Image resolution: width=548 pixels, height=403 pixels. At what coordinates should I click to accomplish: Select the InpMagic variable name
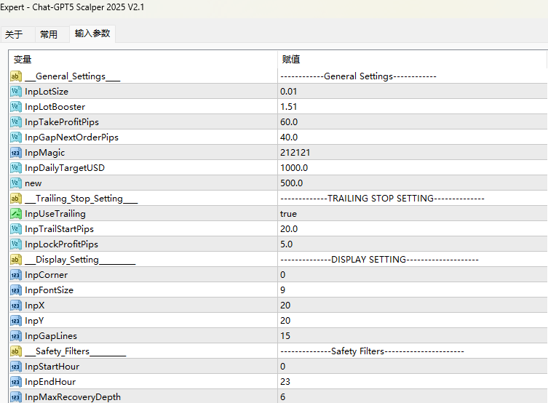[44, 153]
